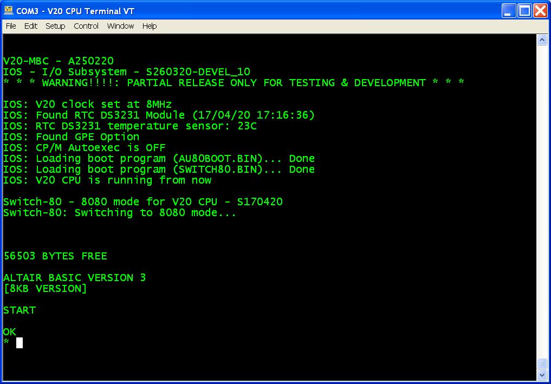
Task: Click the 'V20-MBC - A250220' line
Action: [59, 61]
